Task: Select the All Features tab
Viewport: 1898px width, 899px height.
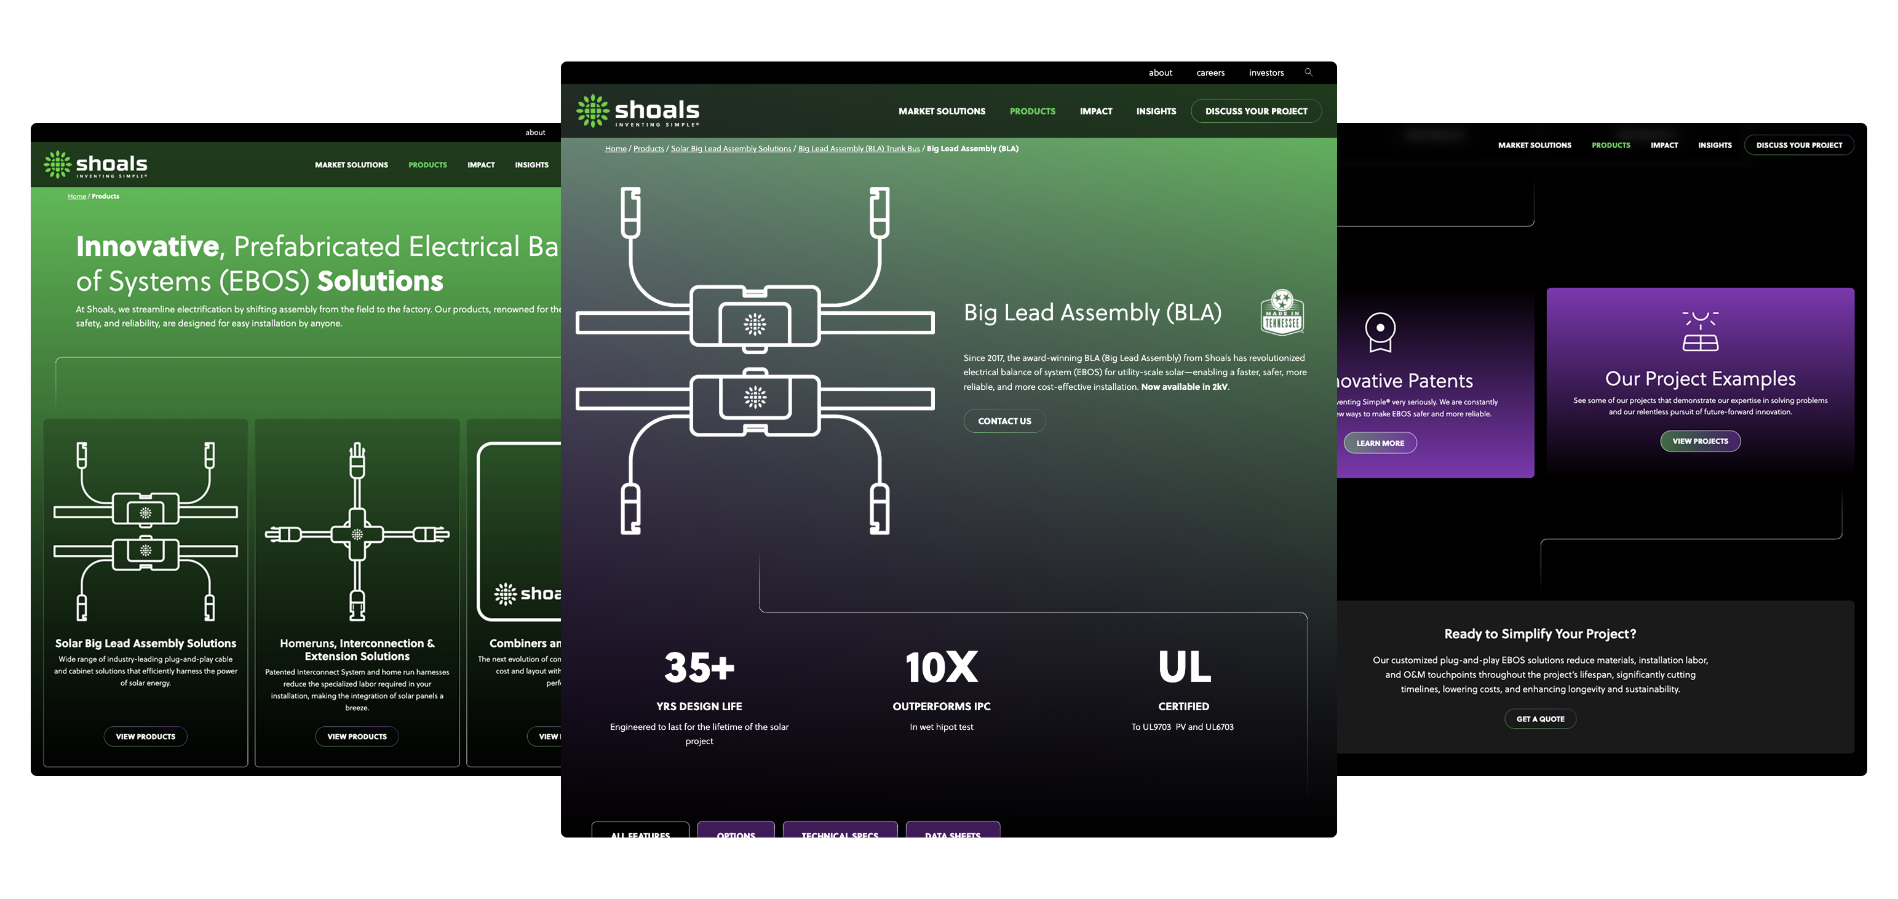Action: click(x=640, y=830)
